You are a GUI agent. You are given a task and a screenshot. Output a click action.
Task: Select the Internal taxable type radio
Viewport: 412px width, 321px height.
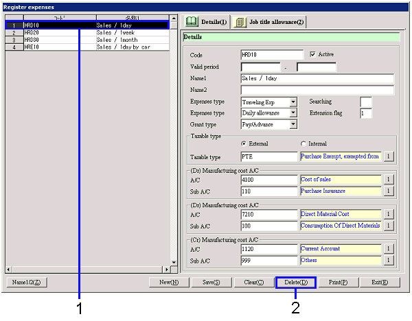coord(303,143)
